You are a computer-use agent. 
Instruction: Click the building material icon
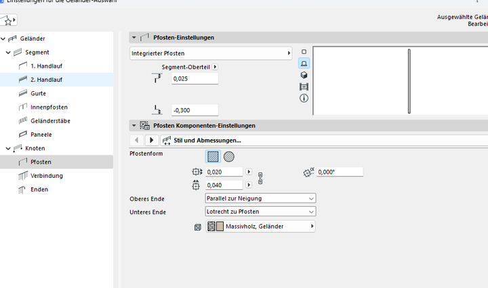(x=198, y=227)
